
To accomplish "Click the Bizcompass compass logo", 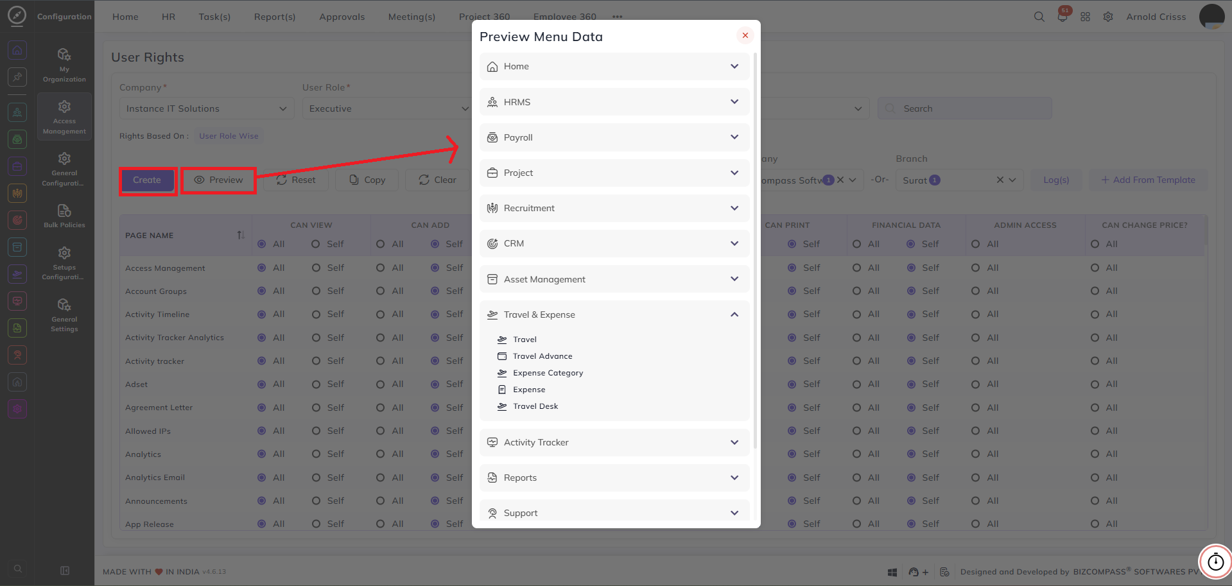I will coord(17,15).
